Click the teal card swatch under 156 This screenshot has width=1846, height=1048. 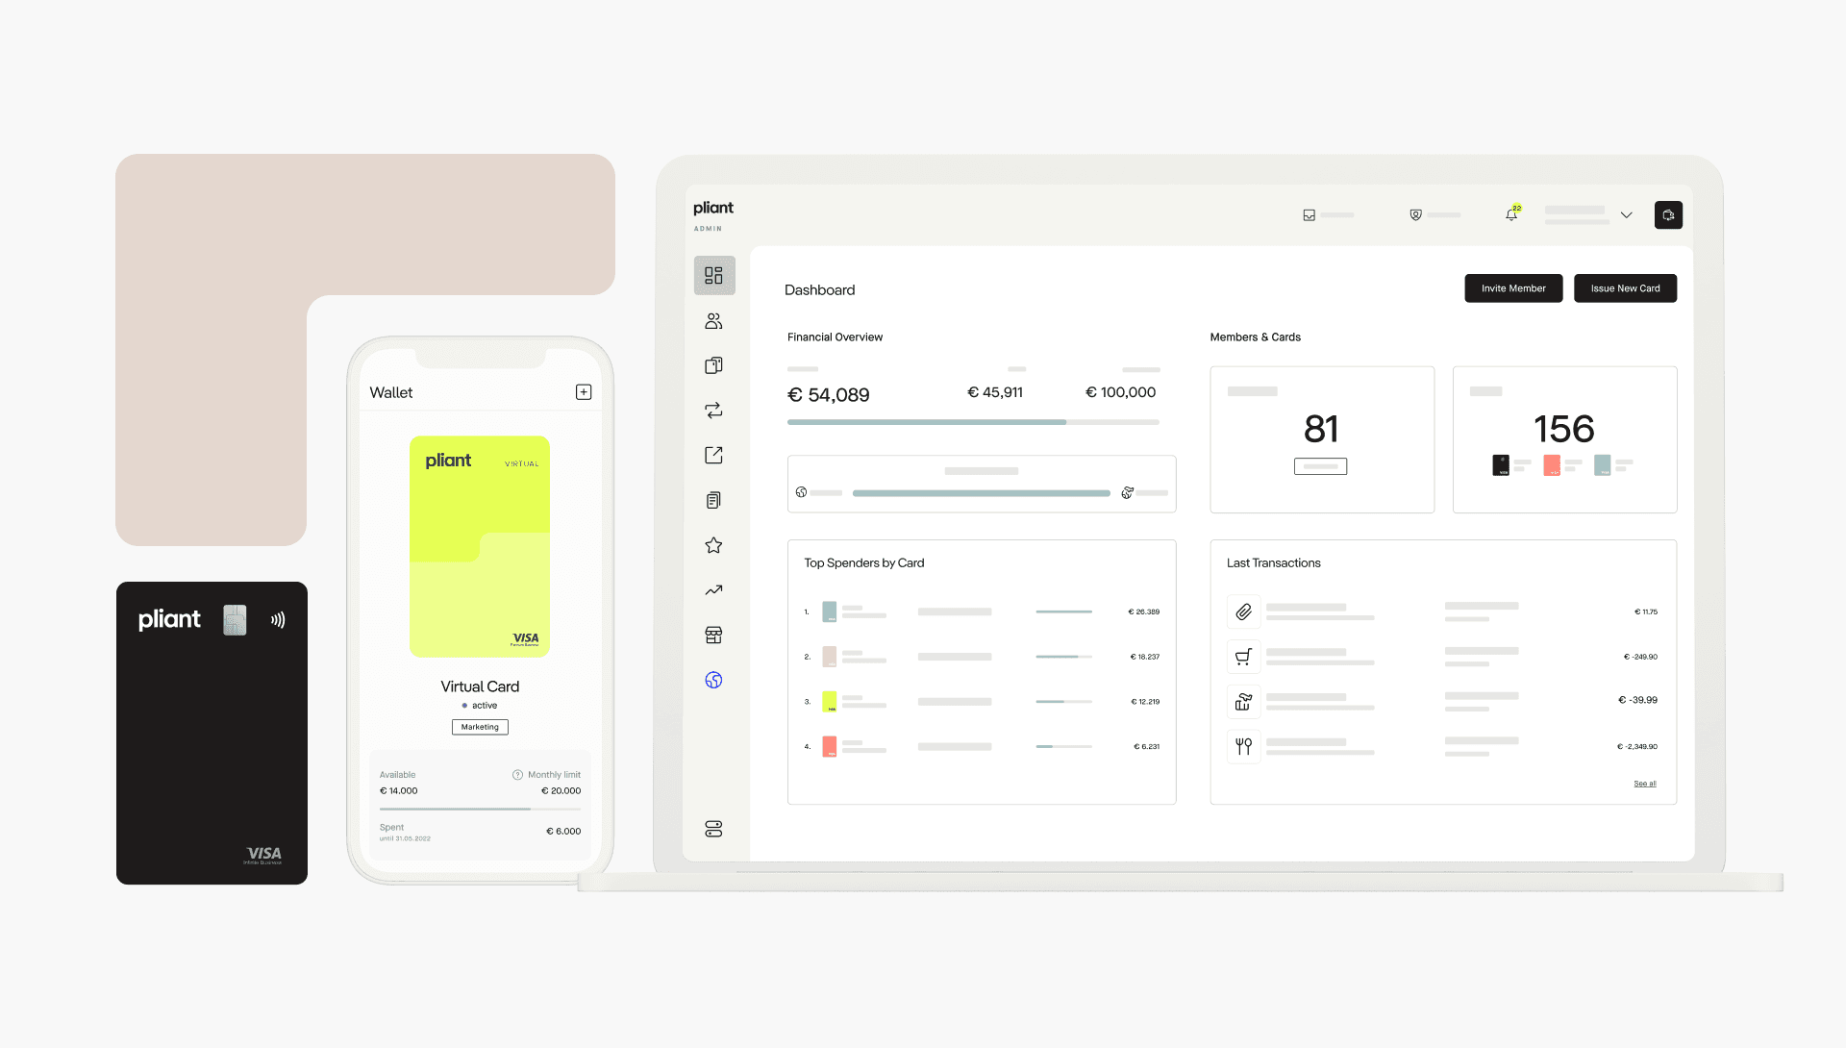tap(1602, 465)
